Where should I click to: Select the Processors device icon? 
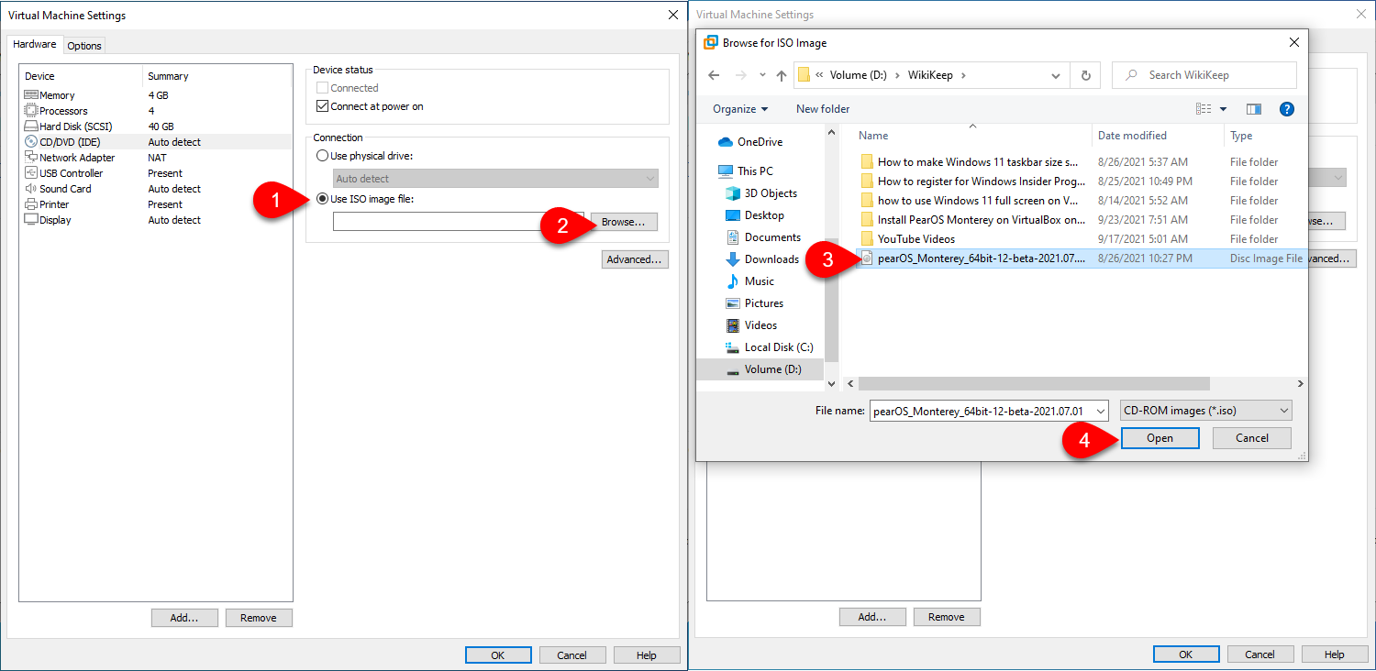pos(31,111)
